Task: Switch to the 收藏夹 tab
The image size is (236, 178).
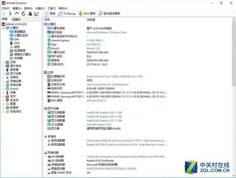Action: [16, 19]
